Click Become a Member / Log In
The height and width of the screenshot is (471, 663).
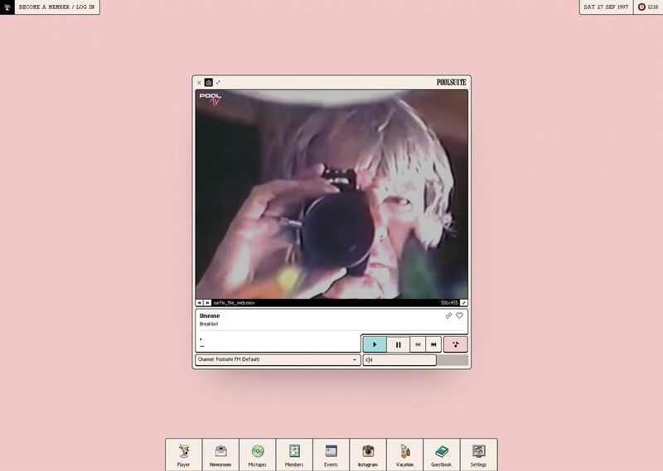click(x=57, y=7)
